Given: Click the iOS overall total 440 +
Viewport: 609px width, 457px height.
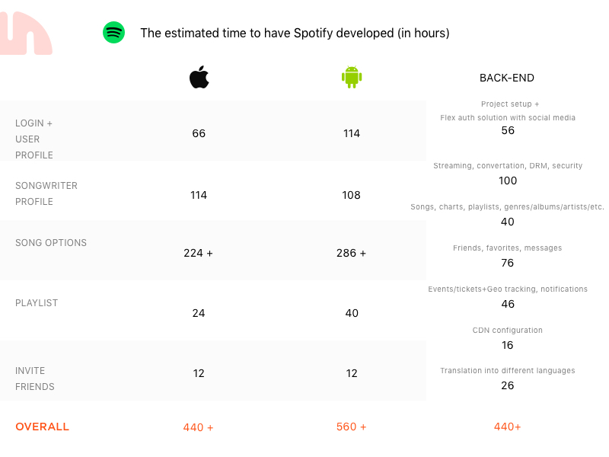Looking at the screenshot, I should click(198, 427).
